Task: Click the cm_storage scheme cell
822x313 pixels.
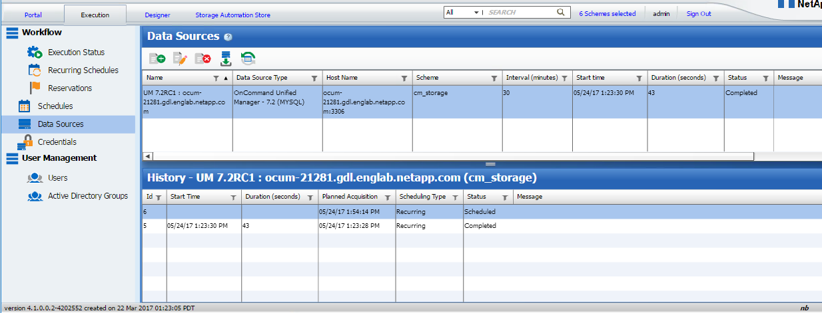Action: 457,102
